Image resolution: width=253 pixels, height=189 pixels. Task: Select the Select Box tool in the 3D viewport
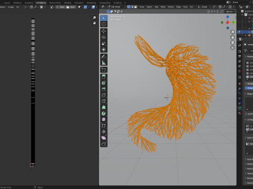tap(104, 18)
